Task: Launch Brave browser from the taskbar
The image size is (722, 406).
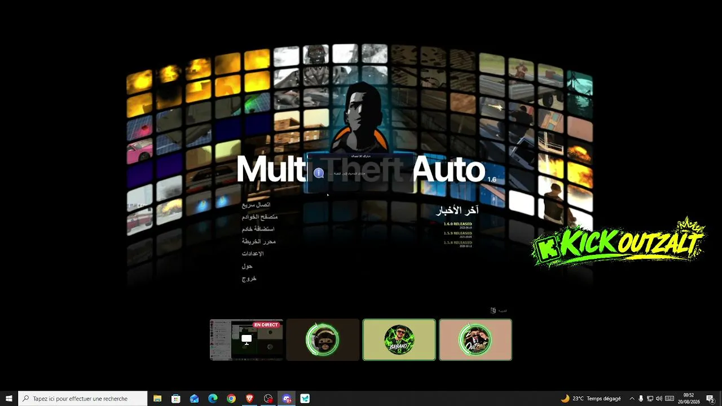Action: pos(250,399)
